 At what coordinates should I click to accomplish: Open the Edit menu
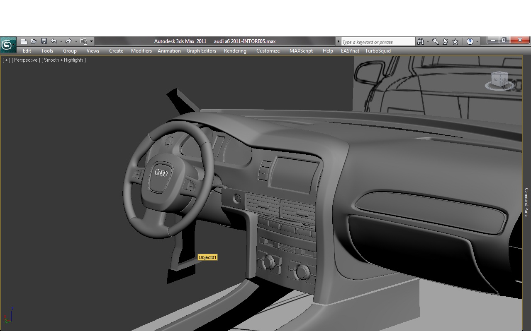pos(27,51)
